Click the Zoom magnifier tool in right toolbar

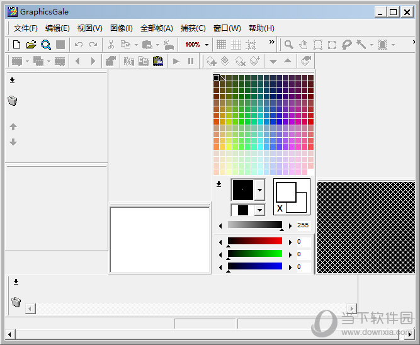pos(288,45)
